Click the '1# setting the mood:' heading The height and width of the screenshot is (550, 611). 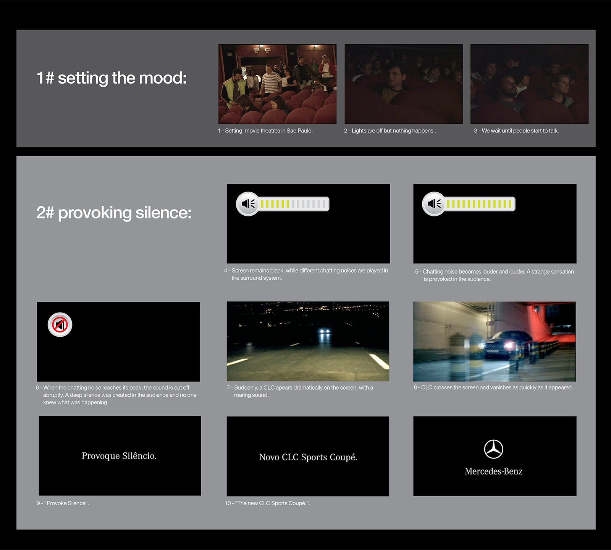point(112,78)
